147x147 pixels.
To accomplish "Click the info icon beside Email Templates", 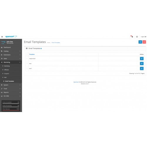I will [41, 49].
